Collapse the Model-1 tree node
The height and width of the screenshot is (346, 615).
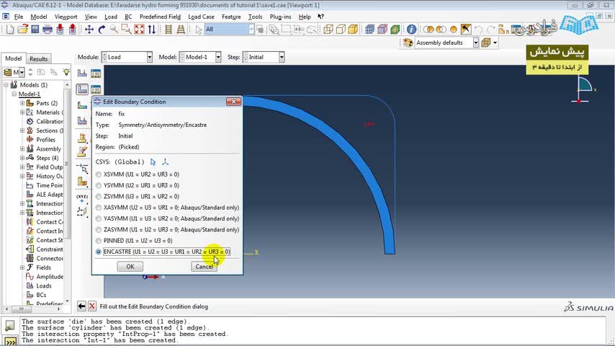[14, 94]
